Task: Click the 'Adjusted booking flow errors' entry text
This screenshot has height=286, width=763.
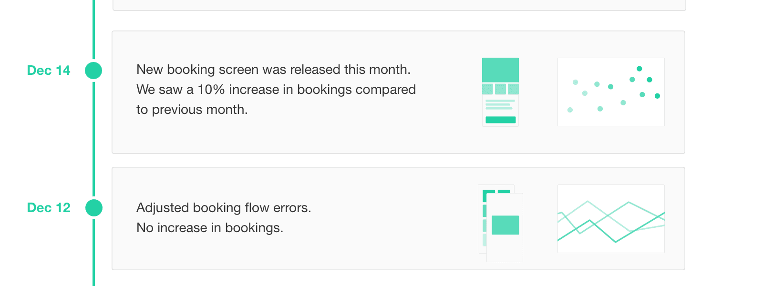Action: [x=224, y=207]
